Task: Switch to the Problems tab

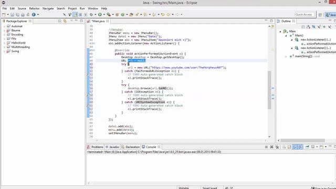Action: (x=95, y=147)
